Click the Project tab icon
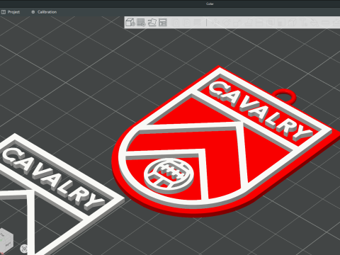Image resolution: width=340 pixels, height=255 pixels. coord(4,12)
